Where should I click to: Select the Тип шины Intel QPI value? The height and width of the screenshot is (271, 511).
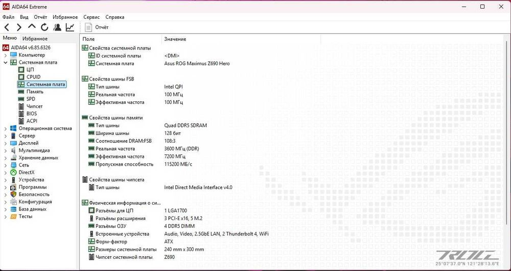(174, 87)
